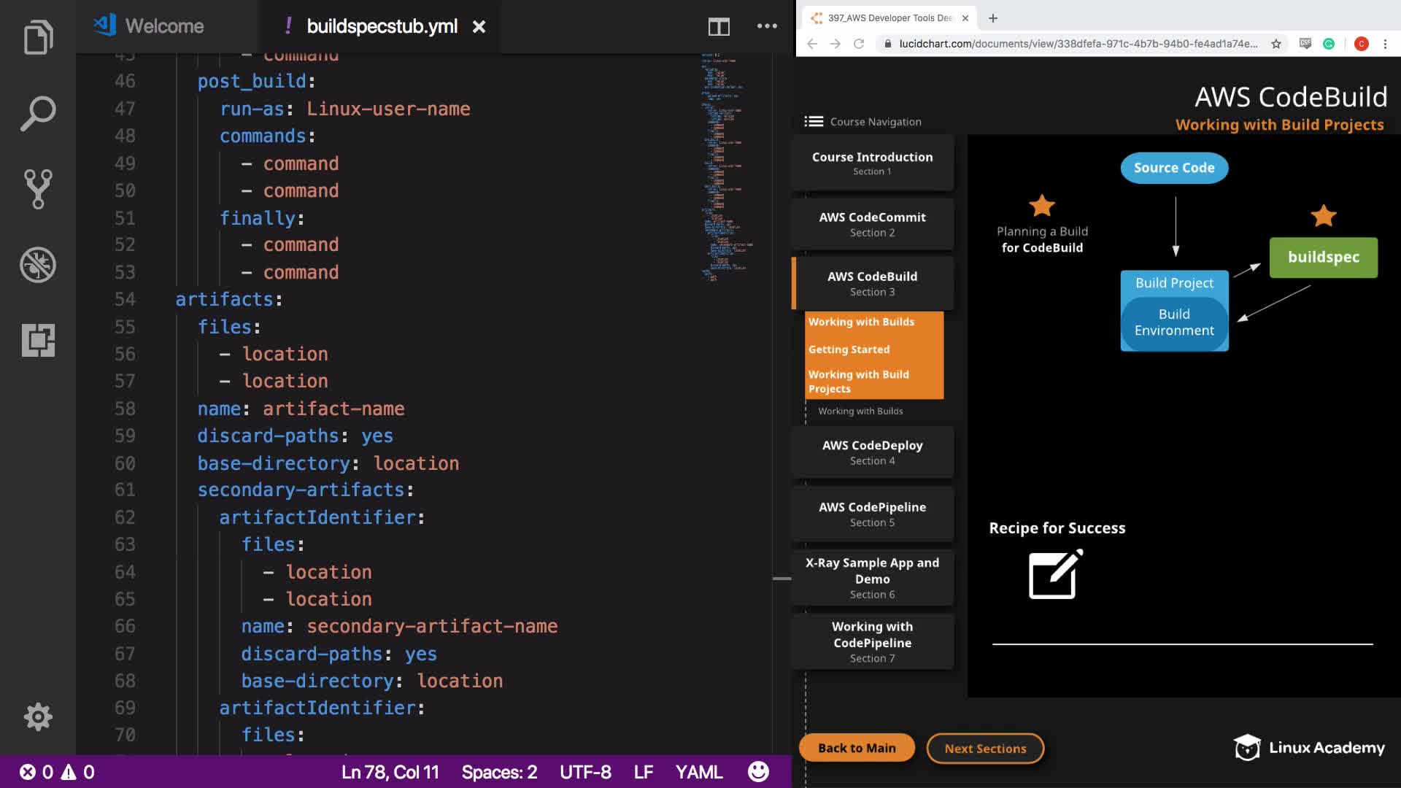1401x788 pixels.
Task: Click the Next Sections button
Action: [x=985, y=749]
